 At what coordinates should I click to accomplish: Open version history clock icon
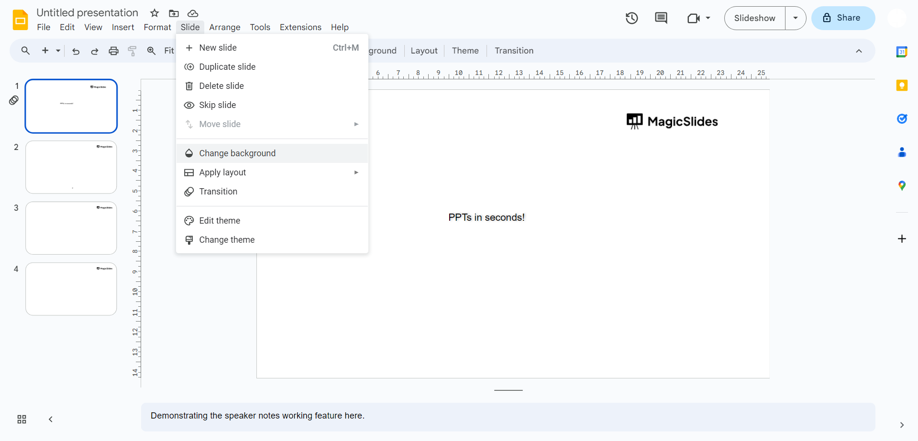point(632,18)
